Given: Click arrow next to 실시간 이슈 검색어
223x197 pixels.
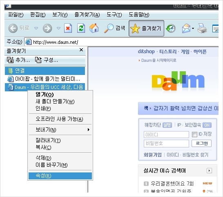Looking at the screenshot, I should coord(209,170).
